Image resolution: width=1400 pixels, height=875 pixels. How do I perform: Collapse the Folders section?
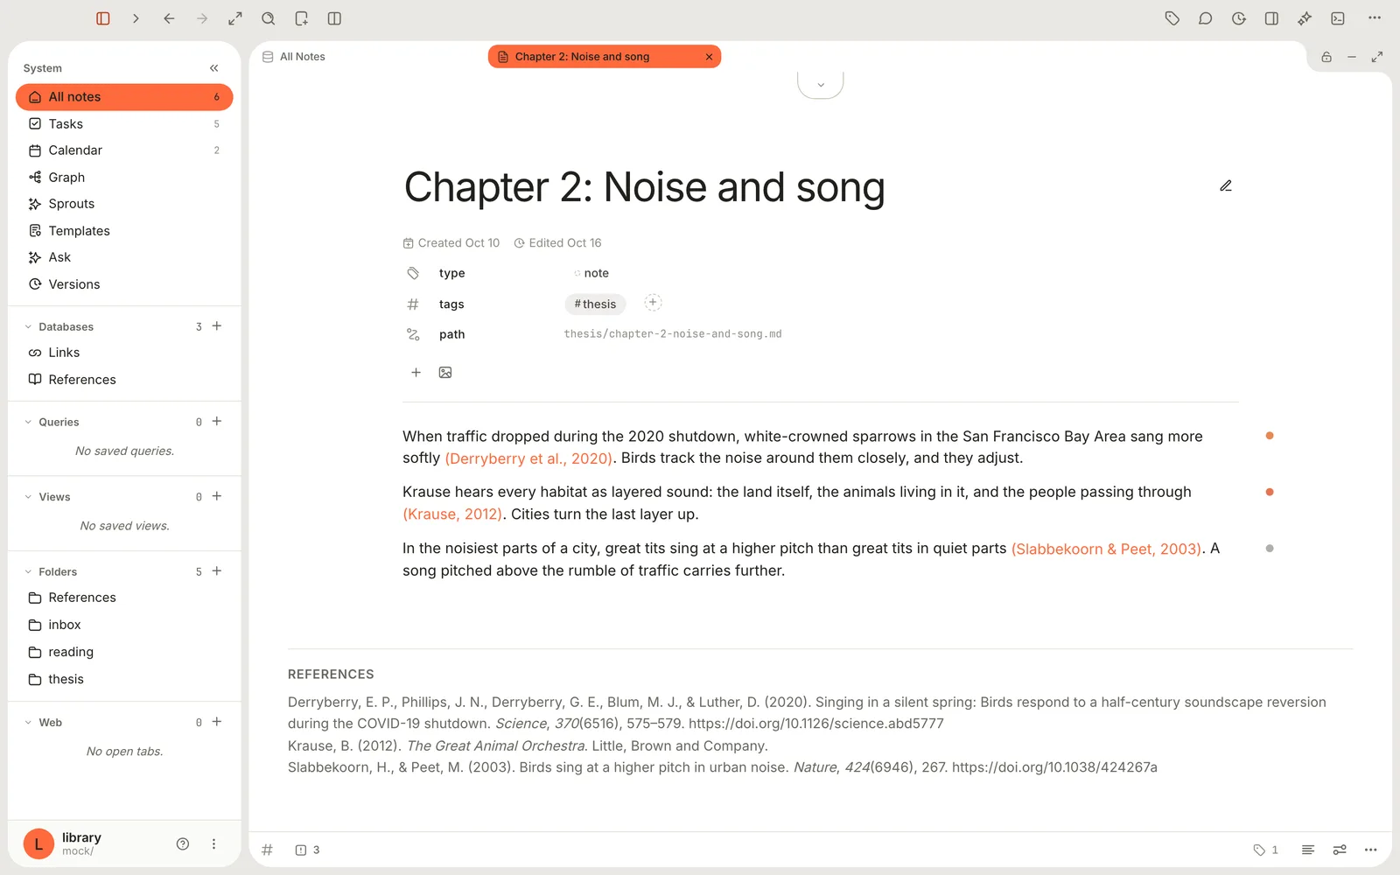28,572
